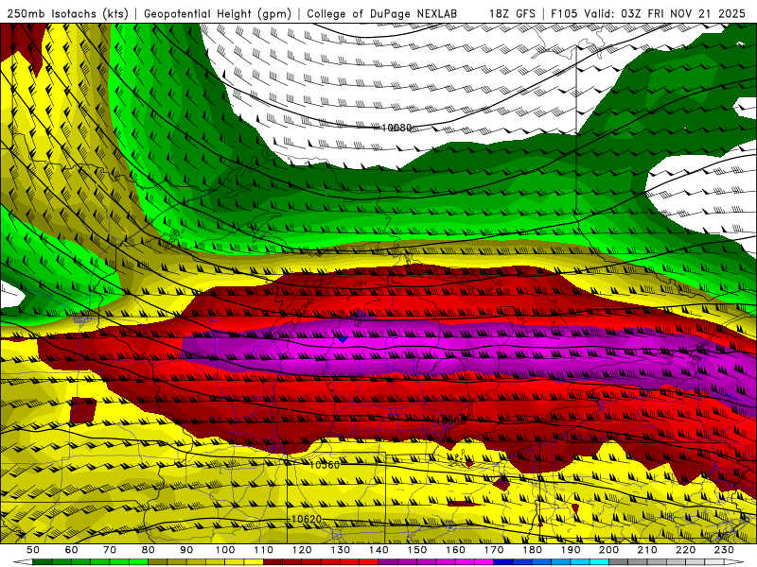Click the 120 value on the color scale
Image resolution: width=757 pixels, height=567 pixels.
(x=302, y=550)
